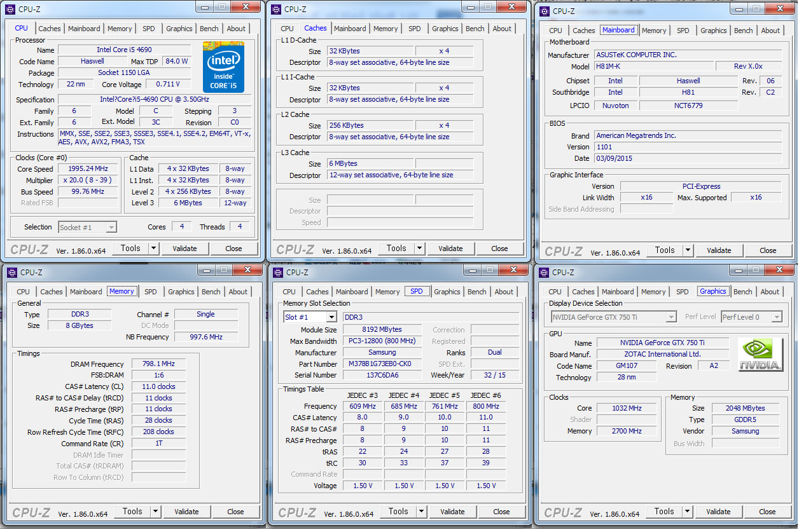Image resolution: width=799 pixels, height=532 pixels.
Task: Open the NVIDIA GeForce GTX 750 Ti device dropdown
Action: pyautogui.click(x=671, y=317)
